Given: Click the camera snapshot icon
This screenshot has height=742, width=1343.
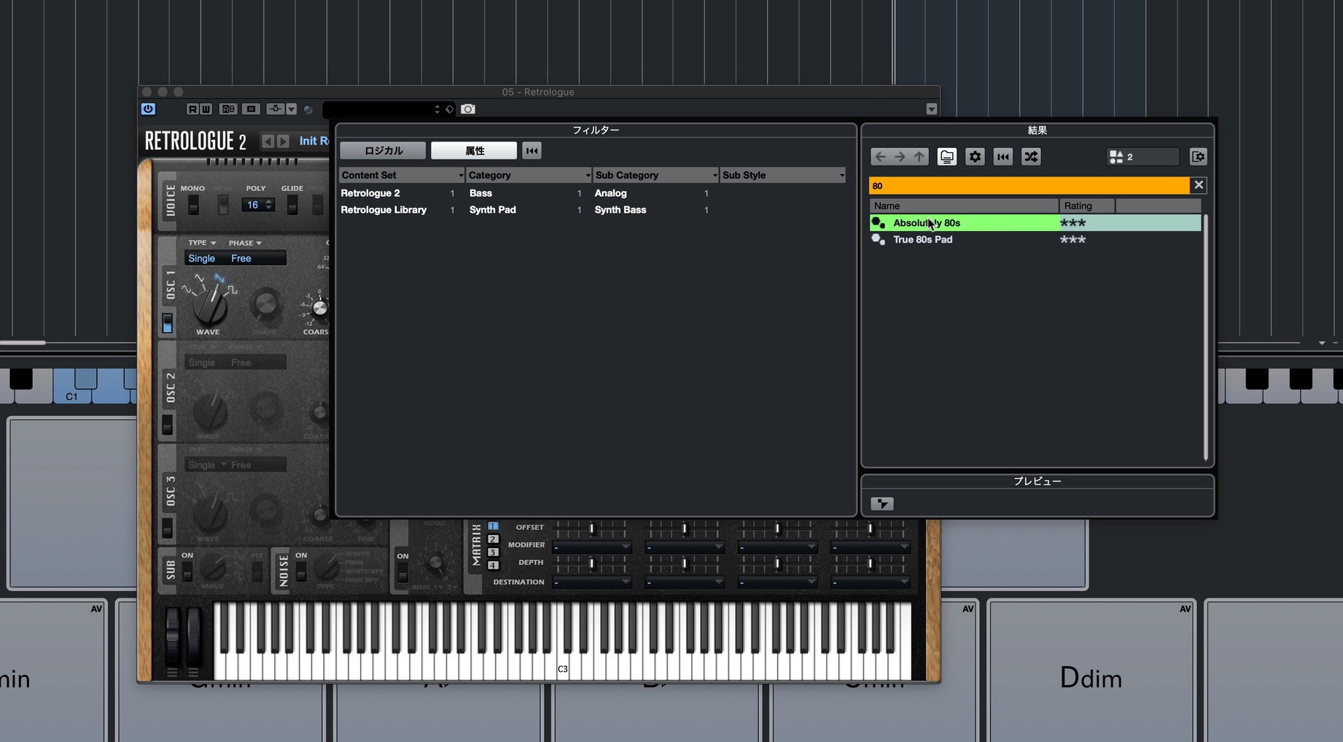Looking at the screenshot, I should [x=468, y=109].
